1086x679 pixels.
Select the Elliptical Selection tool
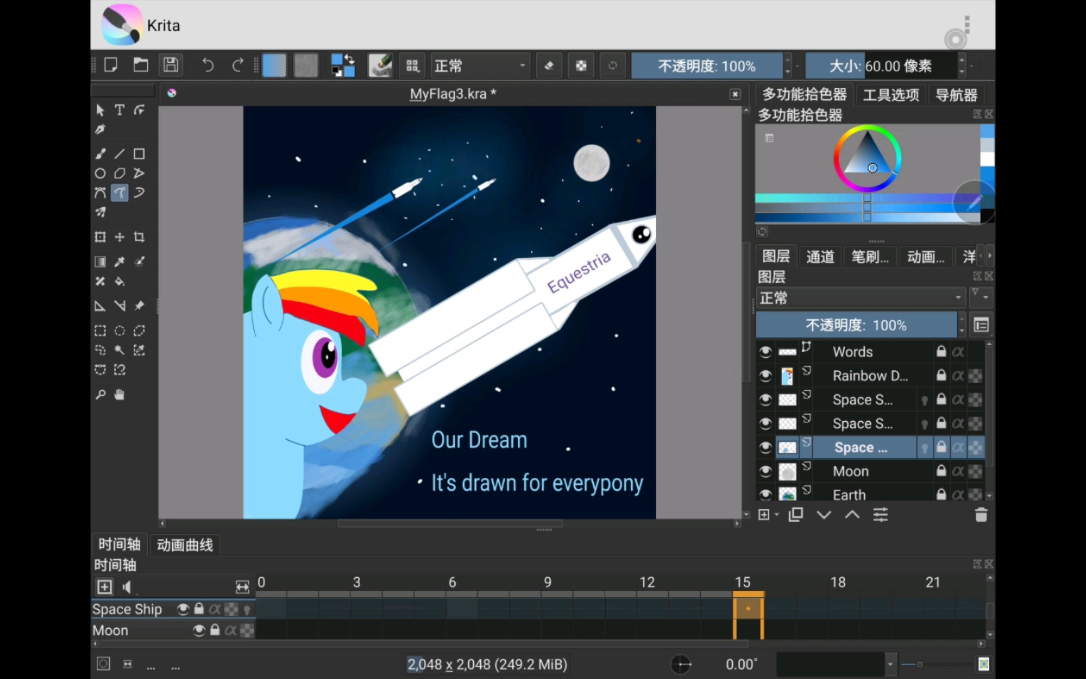(x=119, y=331)
